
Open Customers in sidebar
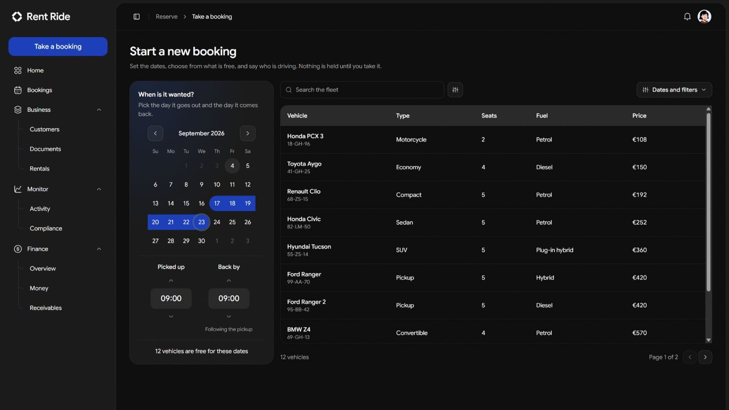coord(44,129)
